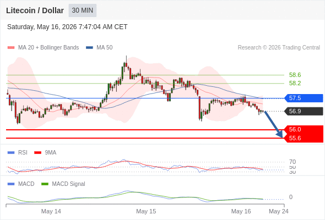Click the 30 MIN timeframe badge
Screen dimensions: 325x220
point(83,10)
